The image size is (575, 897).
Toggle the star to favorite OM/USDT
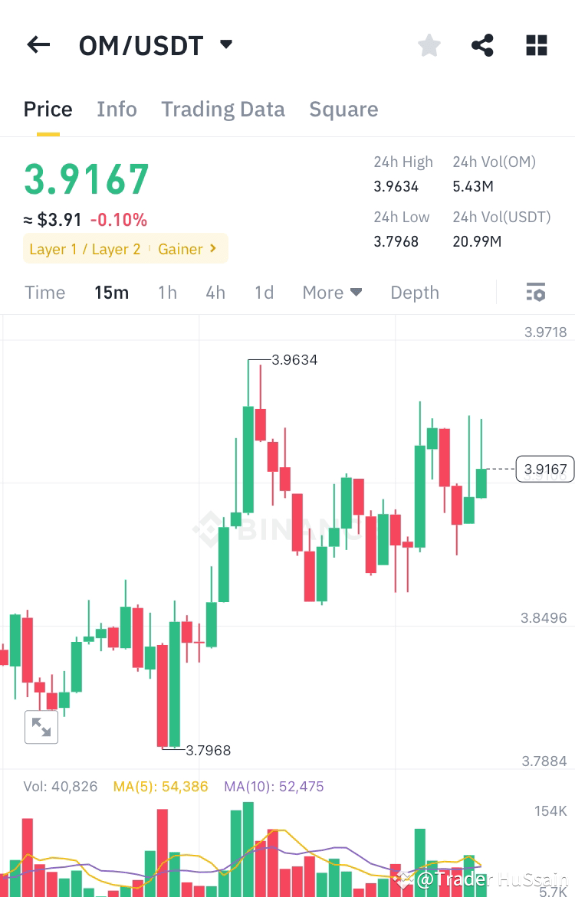point(429,44)
